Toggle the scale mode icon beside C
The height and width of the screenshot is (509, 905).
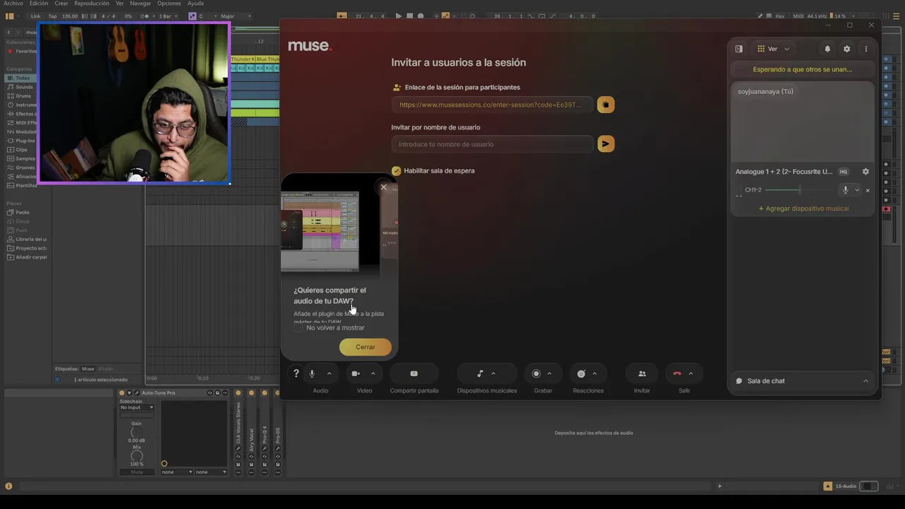tap(192, 16)
